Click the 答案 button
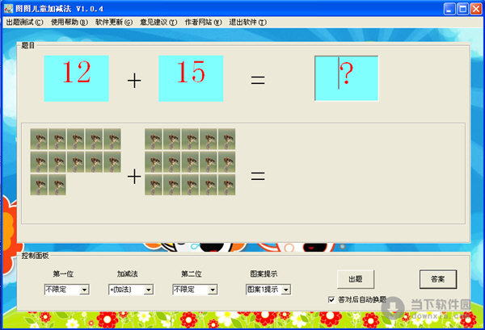The image size is (485, 330). (x=438, y=278)
